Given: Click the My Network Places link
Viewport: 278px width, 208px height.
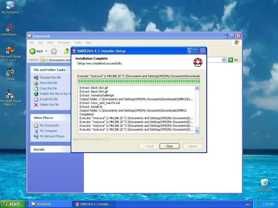Looking at the screenshot, I should pos(52,136).
